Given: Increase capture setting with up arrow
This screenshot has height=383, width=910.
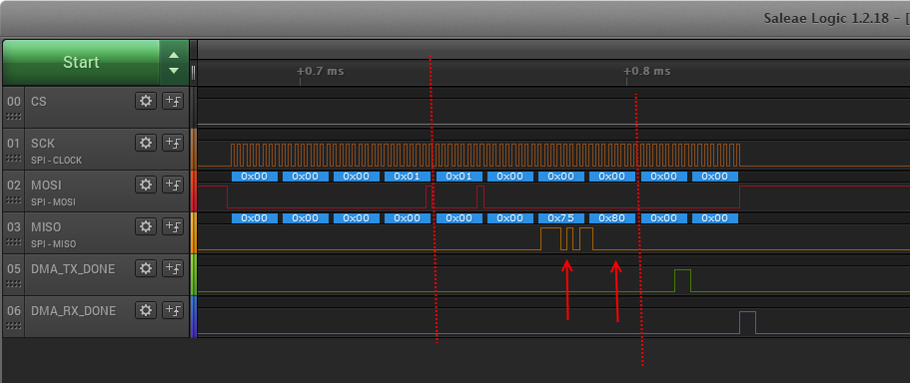Looking at the screenshot, I should pyautogui.click(x=174, y=56).
